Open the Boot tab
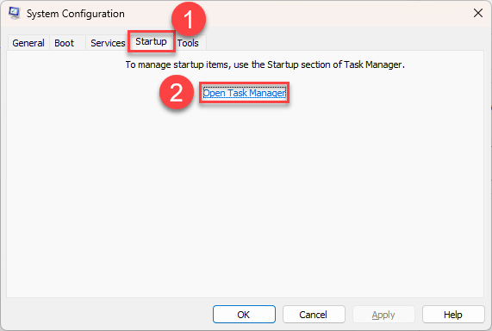The height and width of the screenshot is (331, 492). (65, 43)
